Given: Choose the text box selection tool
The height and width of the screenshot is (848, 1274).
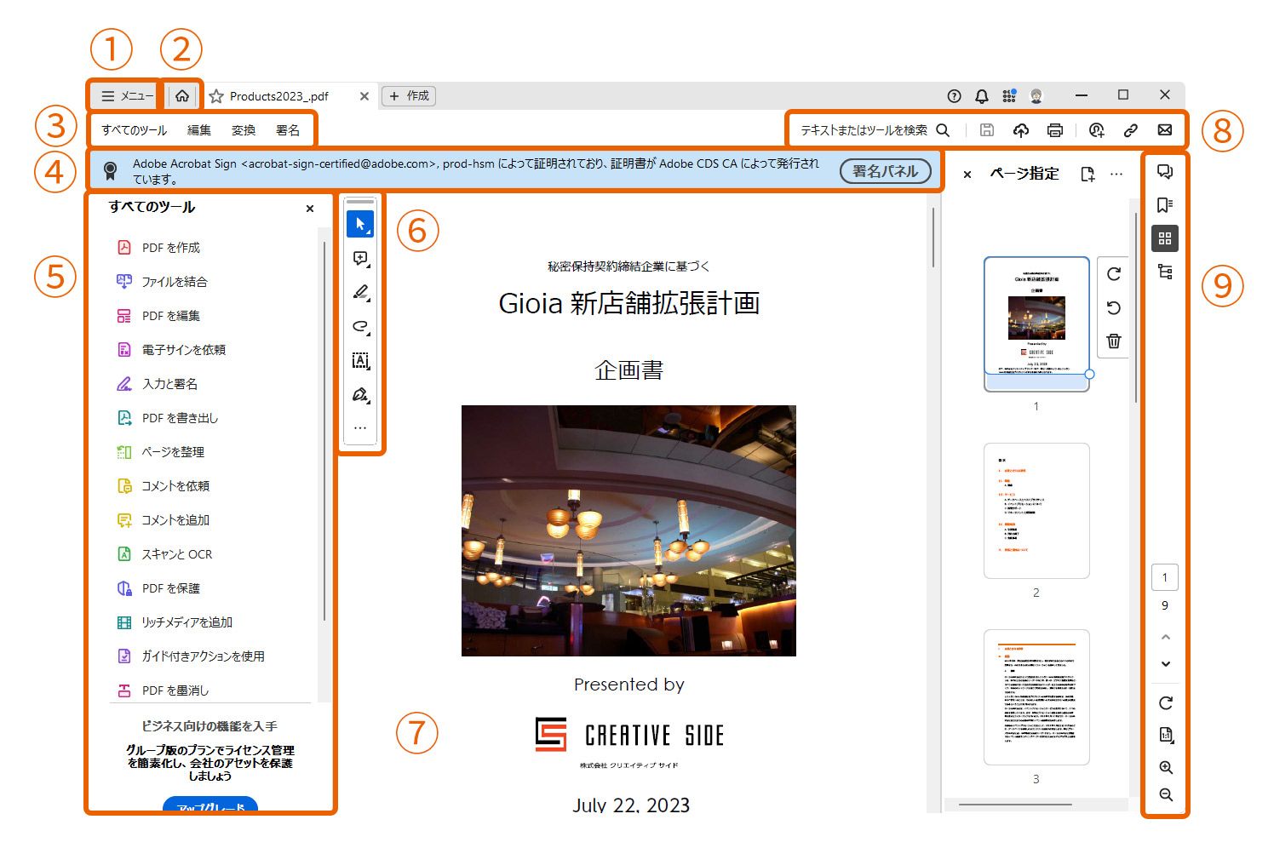Looking at the screenshot, I should tap(360, 360).
